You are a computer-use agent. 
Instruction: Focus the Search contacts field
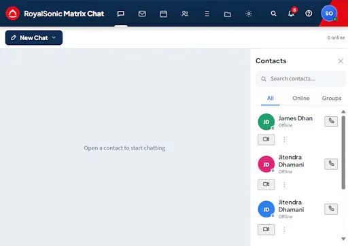click(x=301, y=79)
